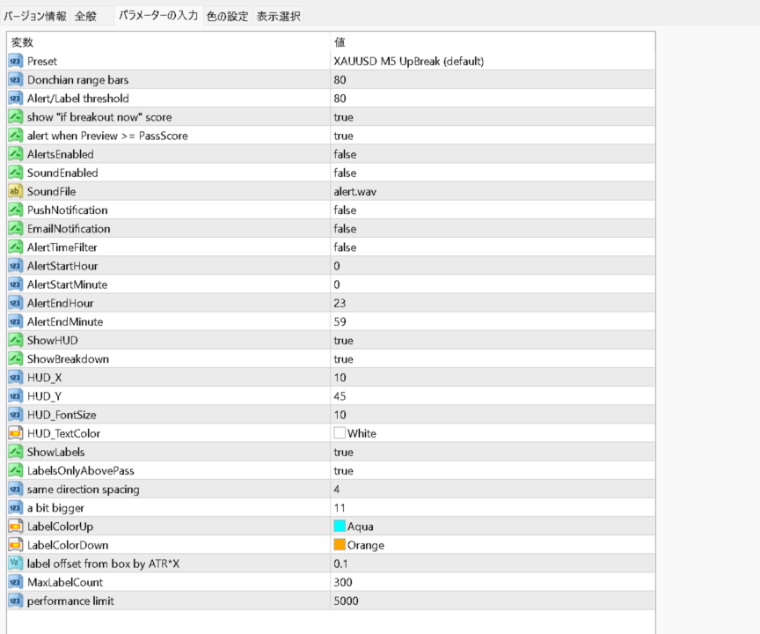This screenshot has width=760, height=634.
Task: Switch to the 全般 tab
Action: (85, 16)
